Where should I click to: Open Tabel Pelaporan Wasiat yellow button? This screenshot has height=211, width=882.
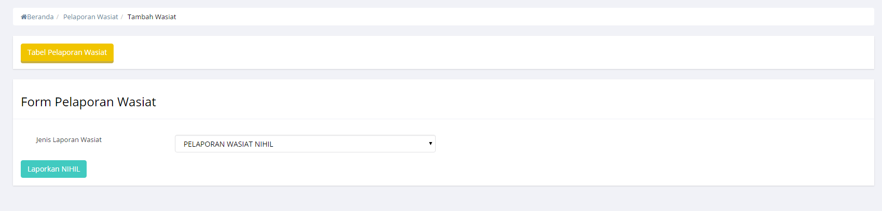tap(67, 53)
